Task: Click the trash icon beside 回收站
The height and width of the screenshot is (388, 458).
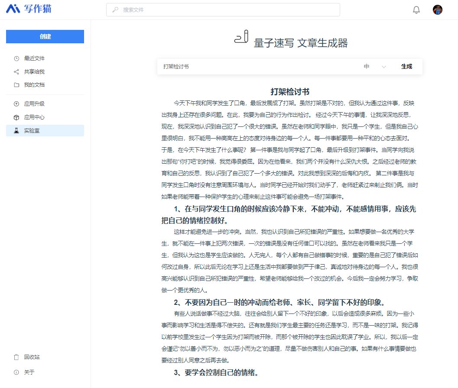Action: (x=16, y=357)
